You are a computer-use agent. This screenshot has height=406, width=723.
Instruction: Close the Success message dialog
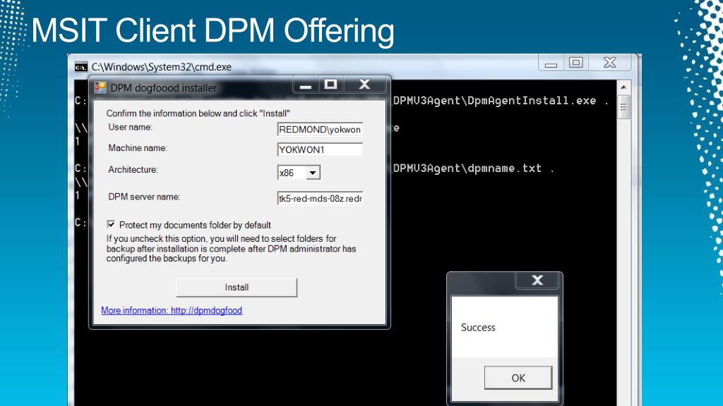coord(537,280)
